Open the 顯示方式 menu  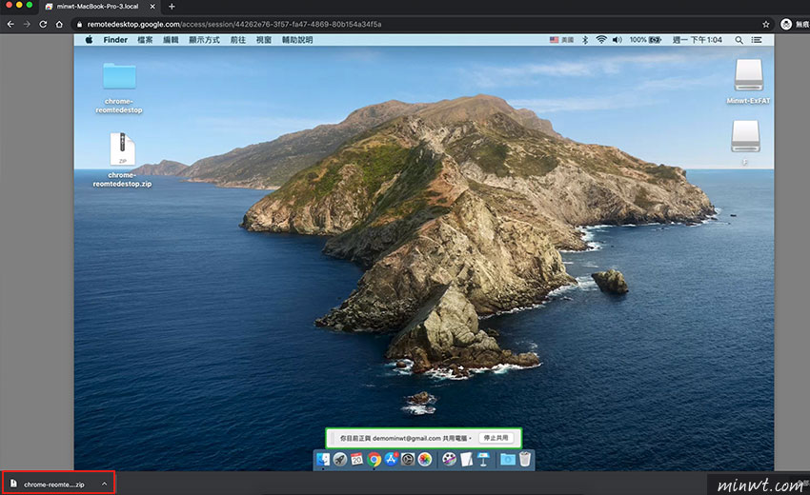204,40
